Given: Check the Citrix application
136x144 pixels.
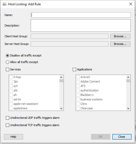Looking at the screenshot, I should (78, 104).
